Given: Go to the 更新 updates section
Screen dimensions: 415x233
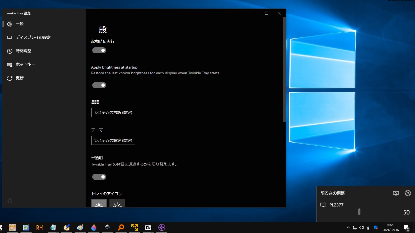Looking at the screenshot, I should 44,78.
